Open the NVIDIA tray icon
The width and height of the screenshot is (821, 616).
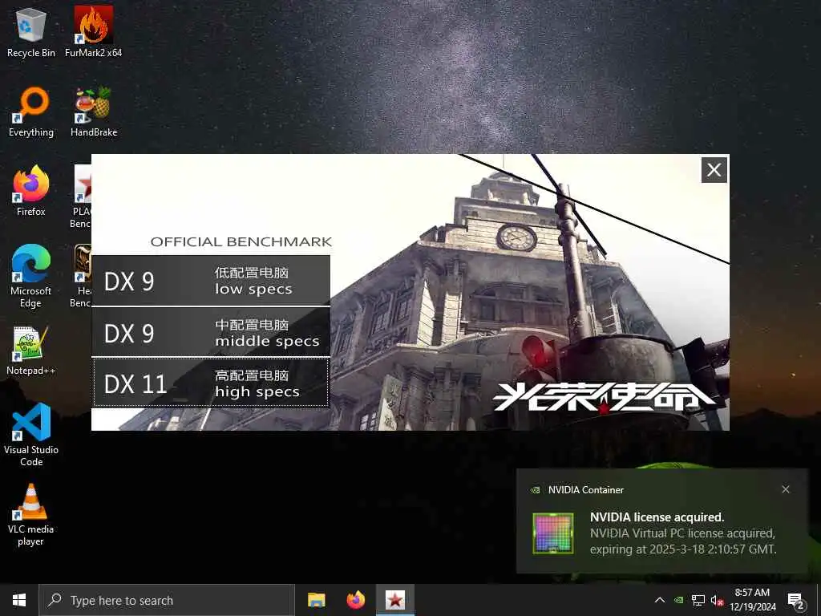coord(678,600)
